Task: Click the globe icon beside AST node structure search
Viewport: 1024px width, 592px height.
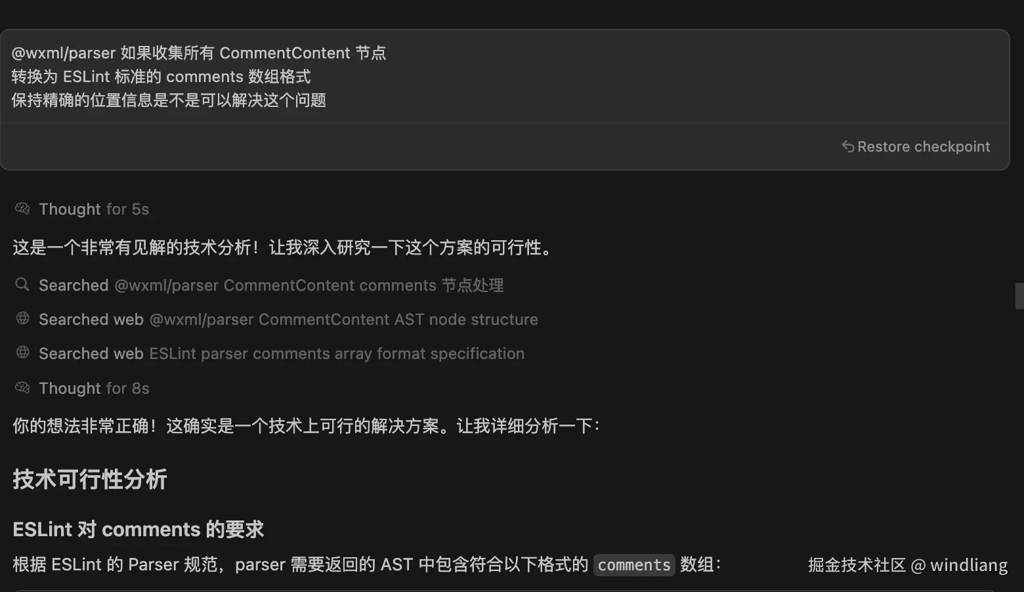Action: click(22, 318)
